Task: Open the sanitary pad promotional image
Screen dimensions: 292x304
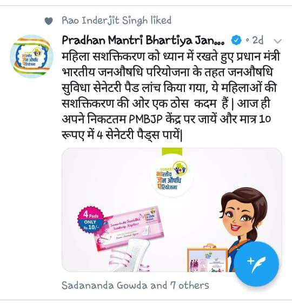Action: coord(172,210)
